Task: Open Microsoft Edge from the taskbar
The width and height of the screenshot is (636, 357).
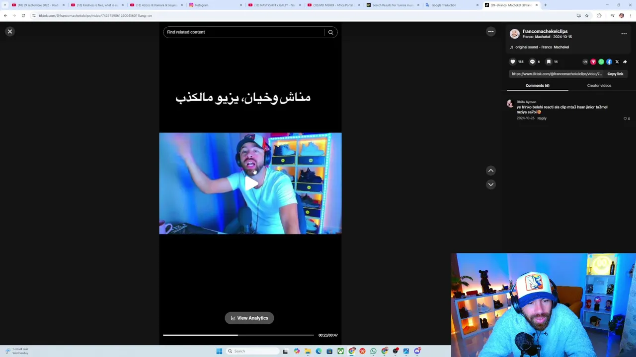Action: (318, 351)
